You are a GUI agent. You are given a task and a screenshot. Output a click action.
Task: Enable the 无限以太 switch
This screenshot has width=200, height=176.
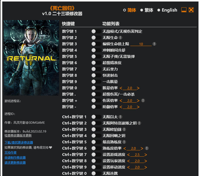96,117
